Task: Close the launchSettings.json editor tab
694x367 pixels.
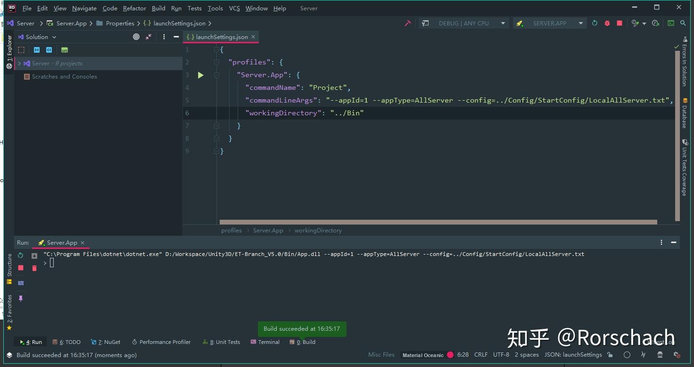Action: 253,37
